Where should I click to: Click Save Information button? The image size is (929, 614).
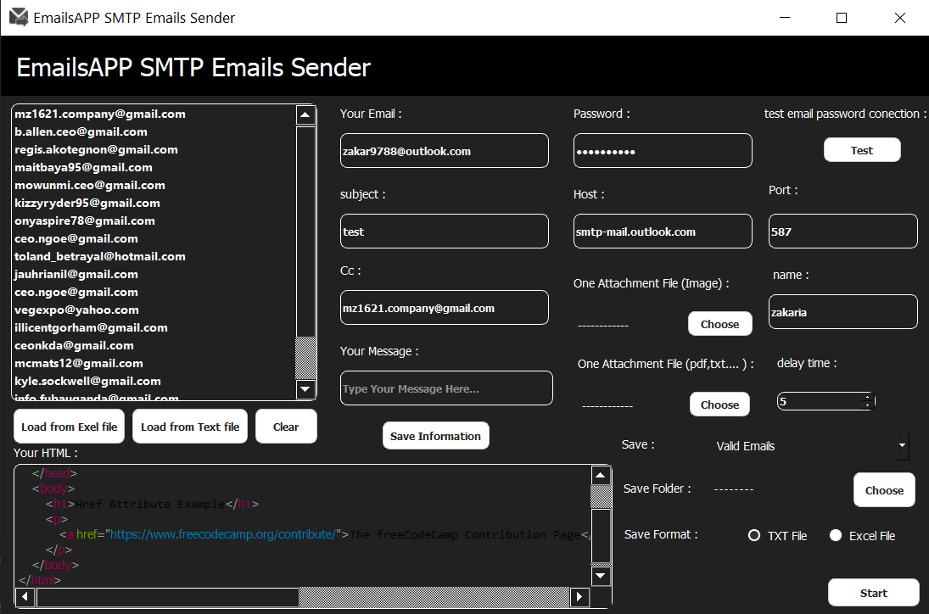point(435,435)
